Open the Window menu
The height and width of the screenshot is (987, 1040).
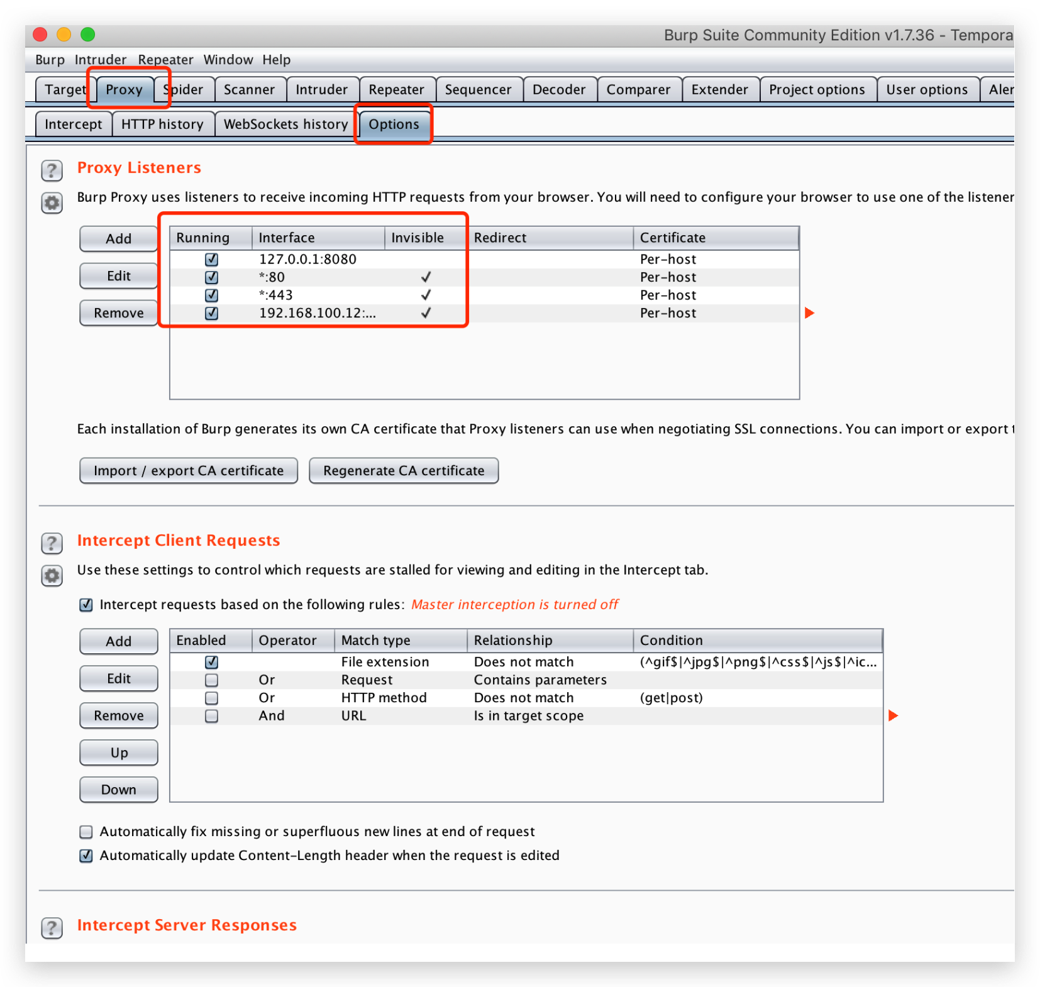click(228, 60)
